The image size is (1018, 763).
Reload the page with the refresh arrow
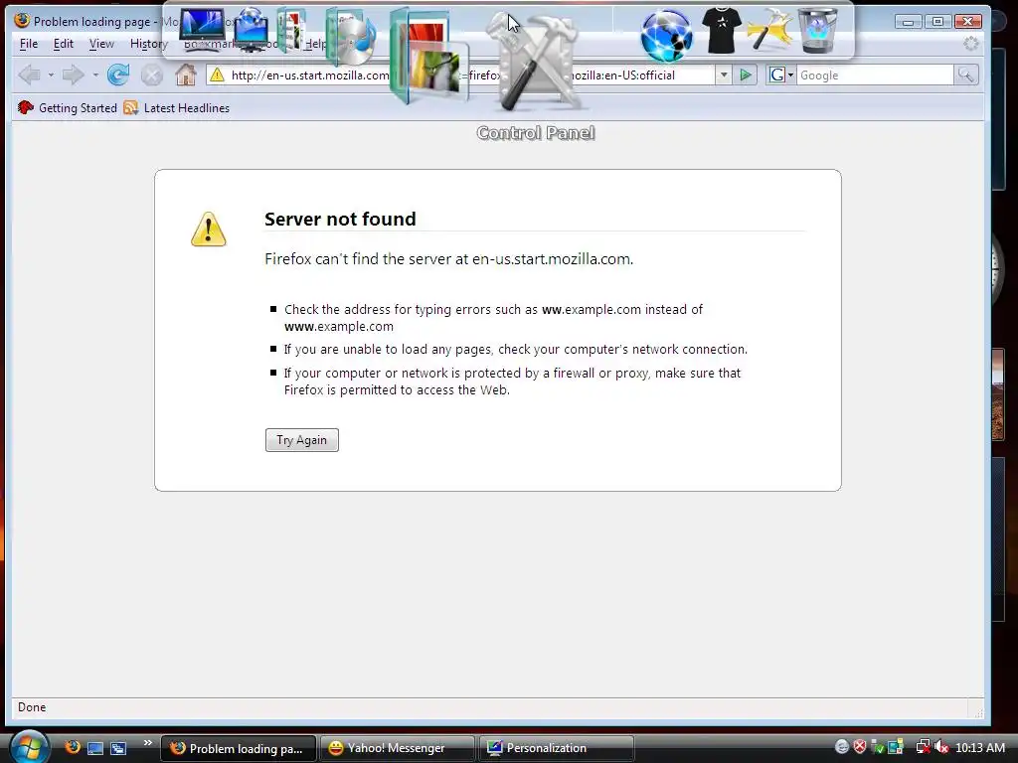[118, 76]
